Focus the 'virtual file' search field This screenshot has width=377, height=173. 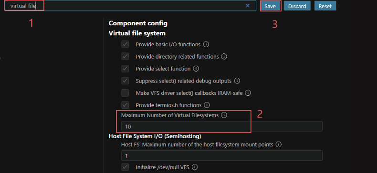point(130,6)
